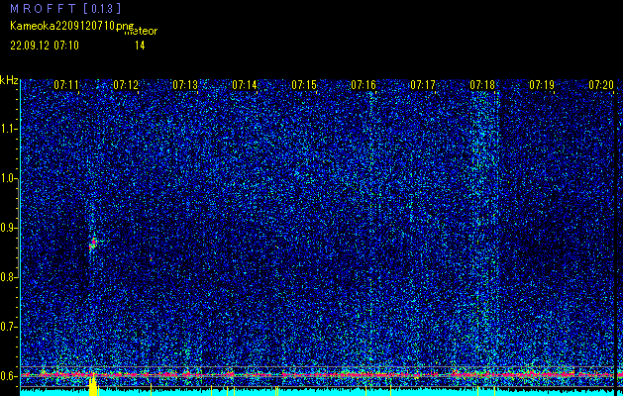Click the 'meteor' label text
This screenshot has width=623, height=396.
pyautogui.click(x=141, y=32)
